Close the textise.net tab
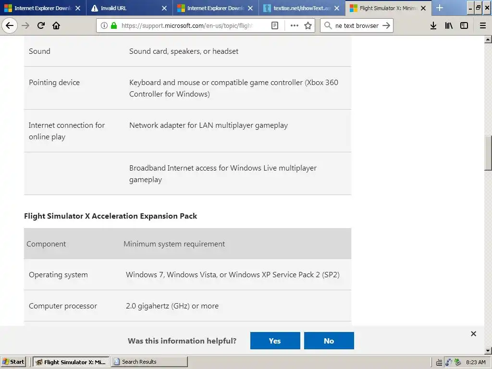Viewport: 492px width, 369px height. 337,8
